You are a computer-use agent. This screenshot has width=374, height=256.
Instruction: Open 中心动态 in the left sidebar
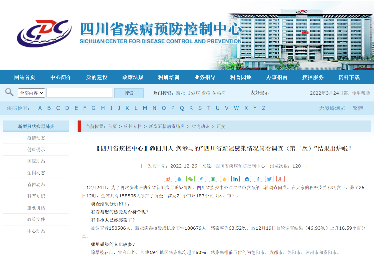(x=36, y=231)
